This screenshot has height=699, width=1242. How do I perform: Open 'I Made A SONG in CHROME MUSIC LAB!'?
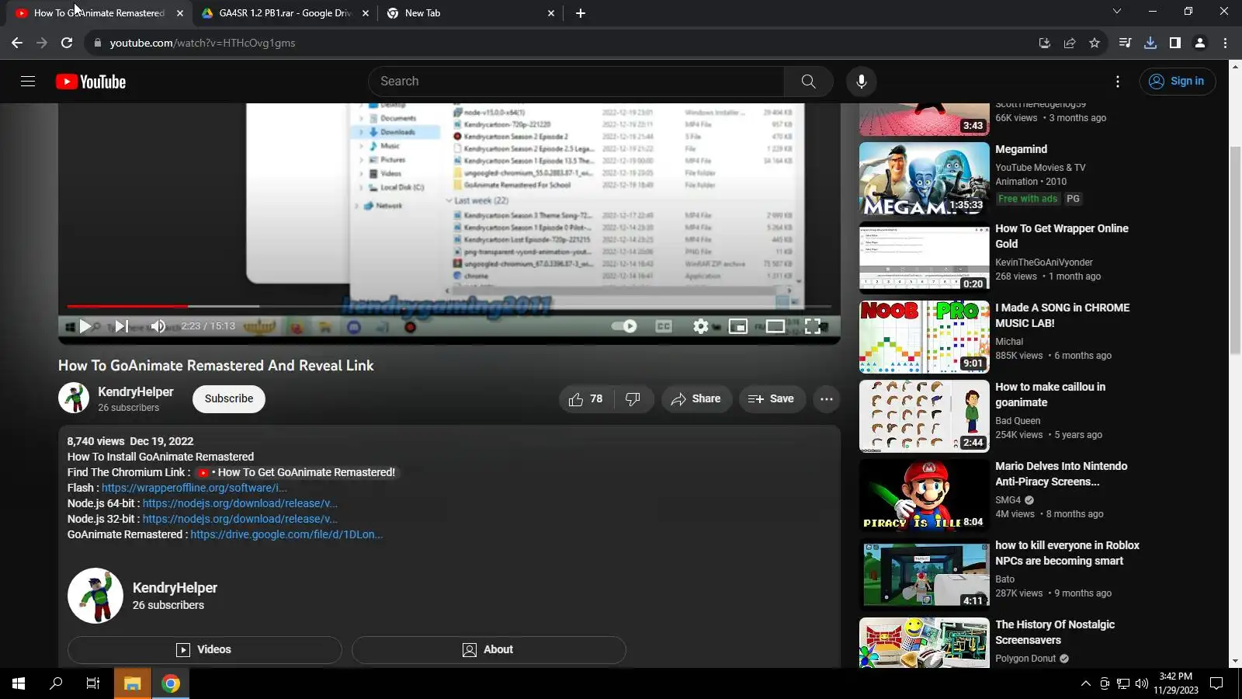click(1063, 315)
